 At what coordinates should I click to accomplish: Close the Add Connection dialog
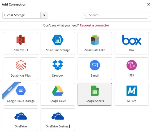[149, 4]
